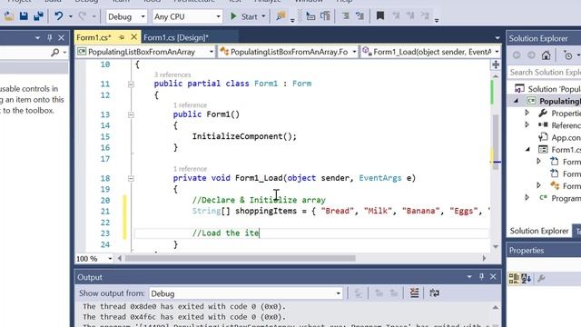Image resolution: width=581 pixels, height=327 pixels.
Task: Undo the last edit with the Undo arrow
Action: [59, 16]
